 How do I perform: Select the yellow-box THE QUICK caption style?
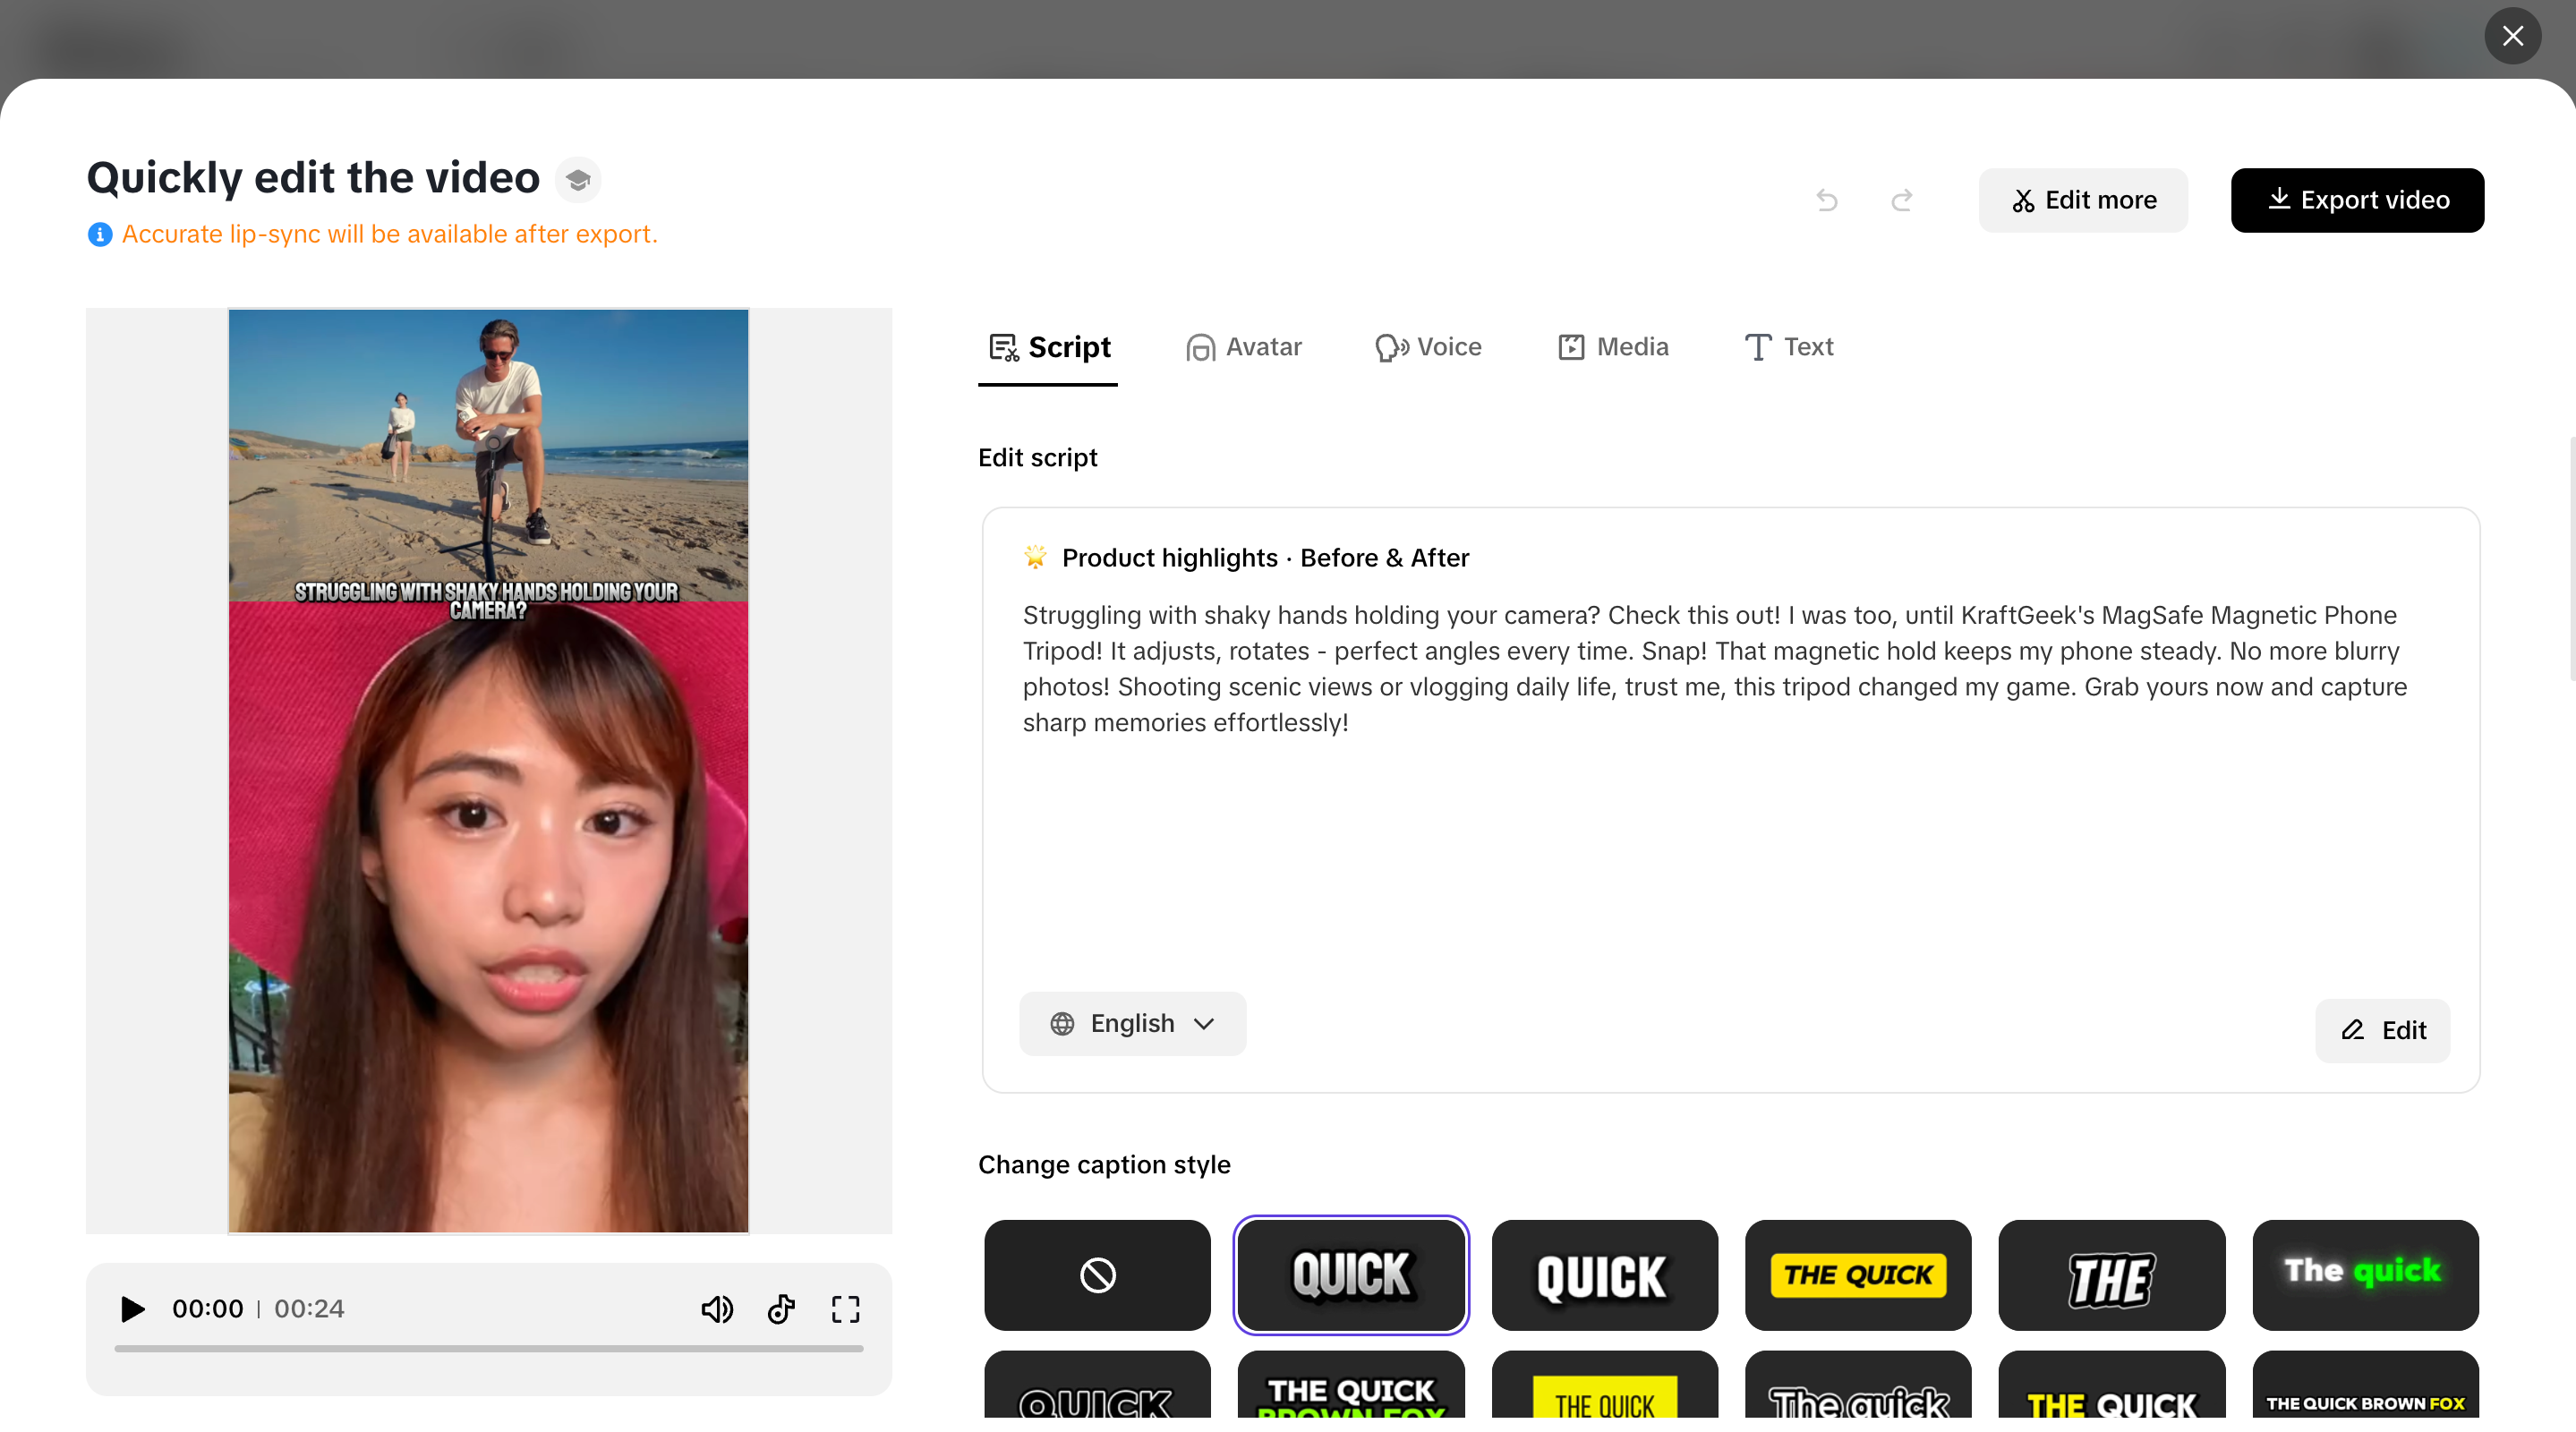tap(1858, 1275)
